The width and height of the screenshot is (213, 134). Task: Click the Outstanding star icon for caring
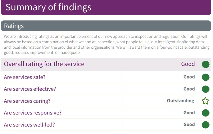click(205, 101)
